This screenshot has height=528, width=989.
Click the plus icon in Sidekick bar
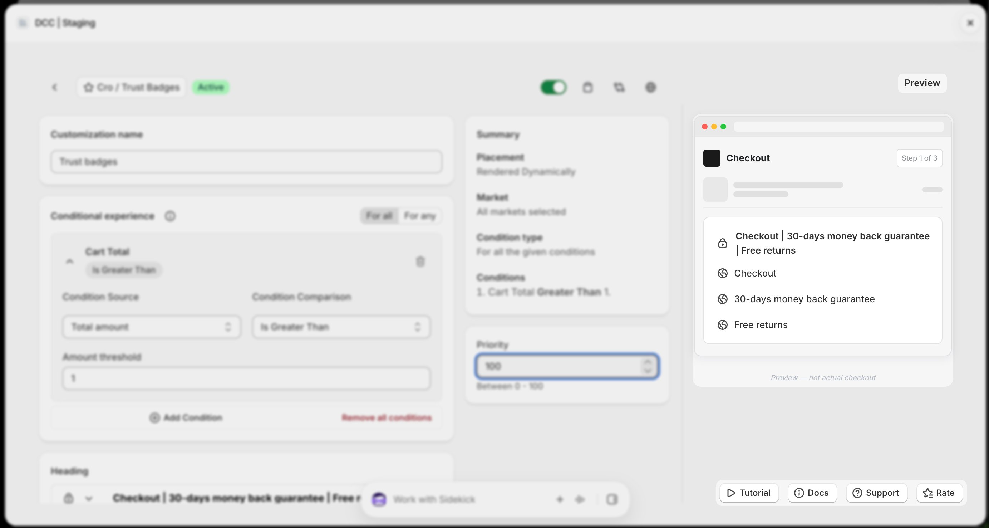(559, 499)
